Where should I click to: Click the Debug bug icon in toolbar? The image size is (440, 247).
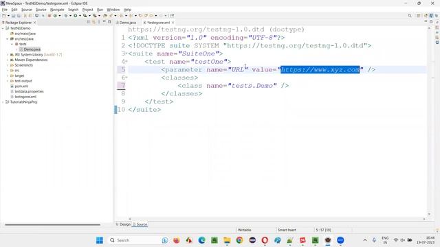[66, 16]
